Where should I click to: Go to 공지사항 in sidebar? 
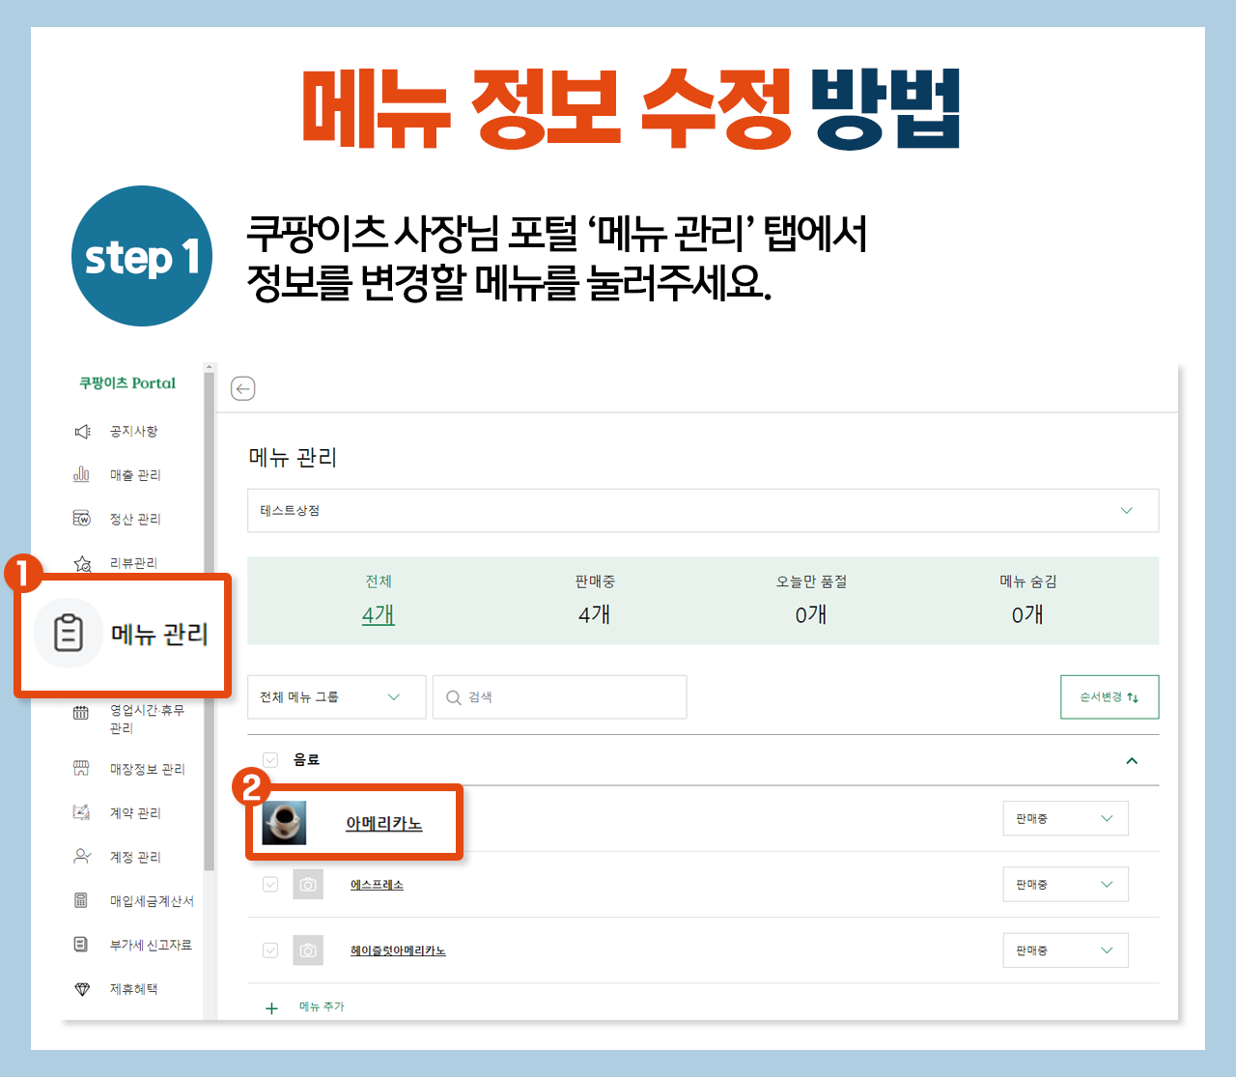pyautogui.click(x=133, y=431)
